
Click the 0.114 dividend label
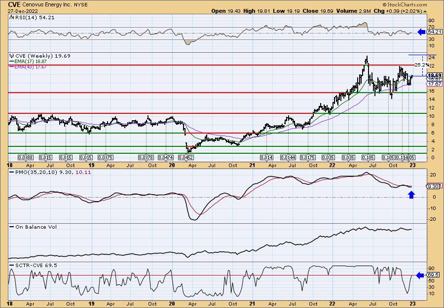point(402,157)
